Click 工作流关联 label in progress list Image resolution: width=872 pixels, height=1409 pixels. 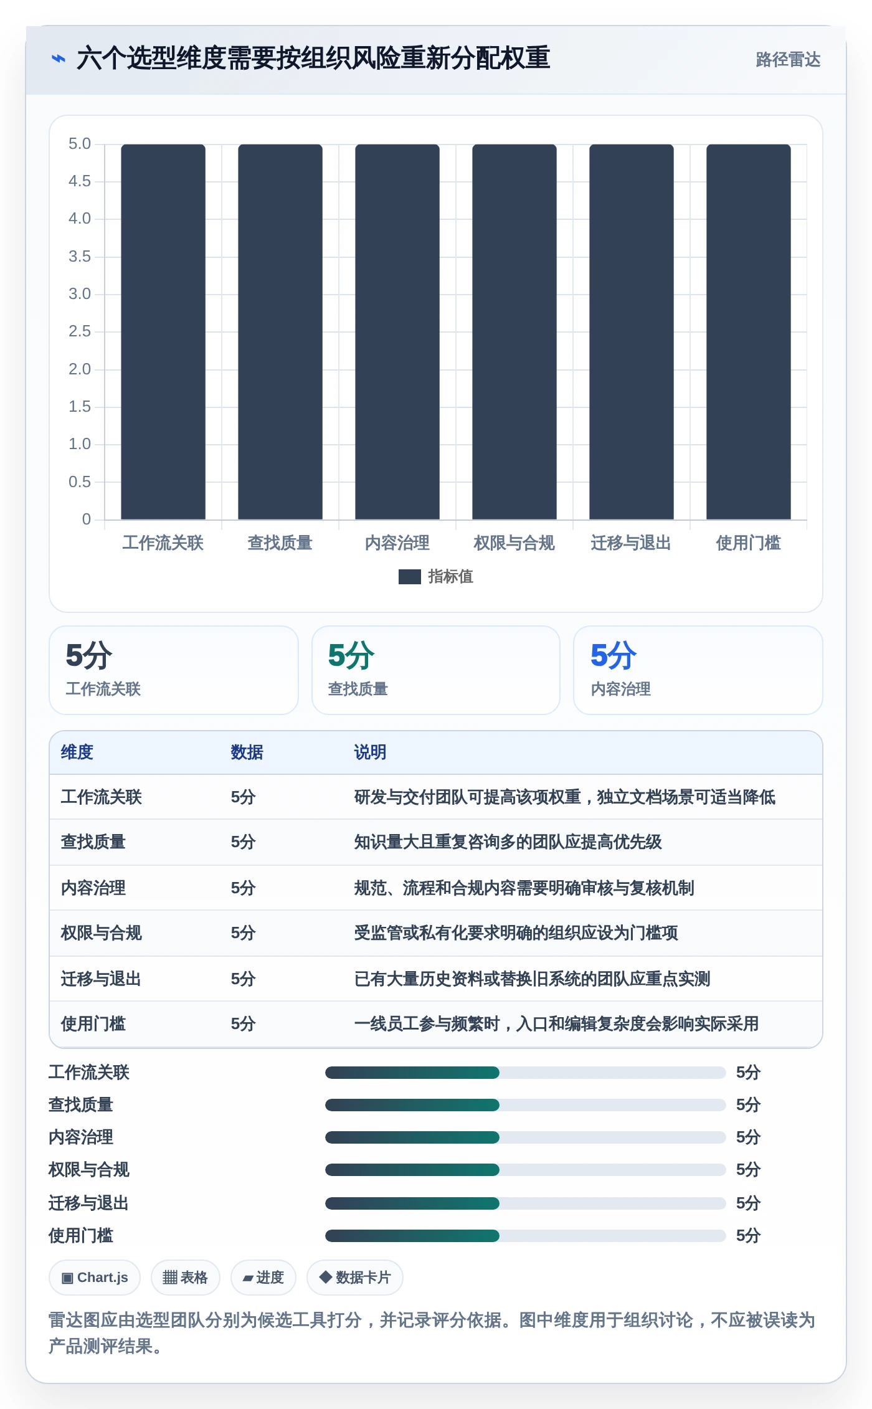click(x=89, y=1073)
